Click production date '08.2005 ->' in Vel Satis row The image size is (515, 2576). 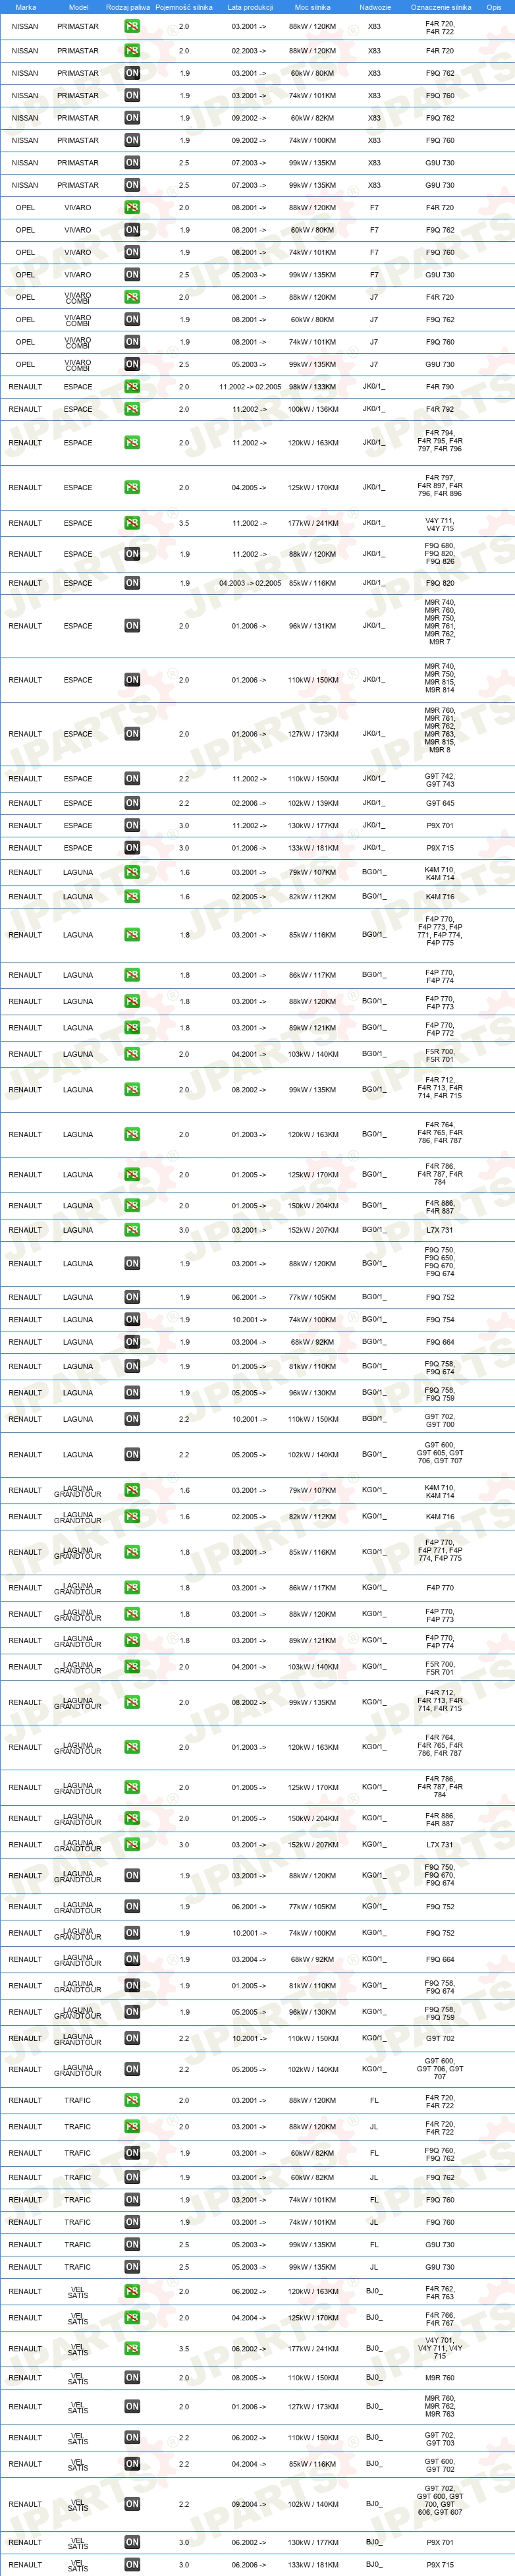point(249,2378)
